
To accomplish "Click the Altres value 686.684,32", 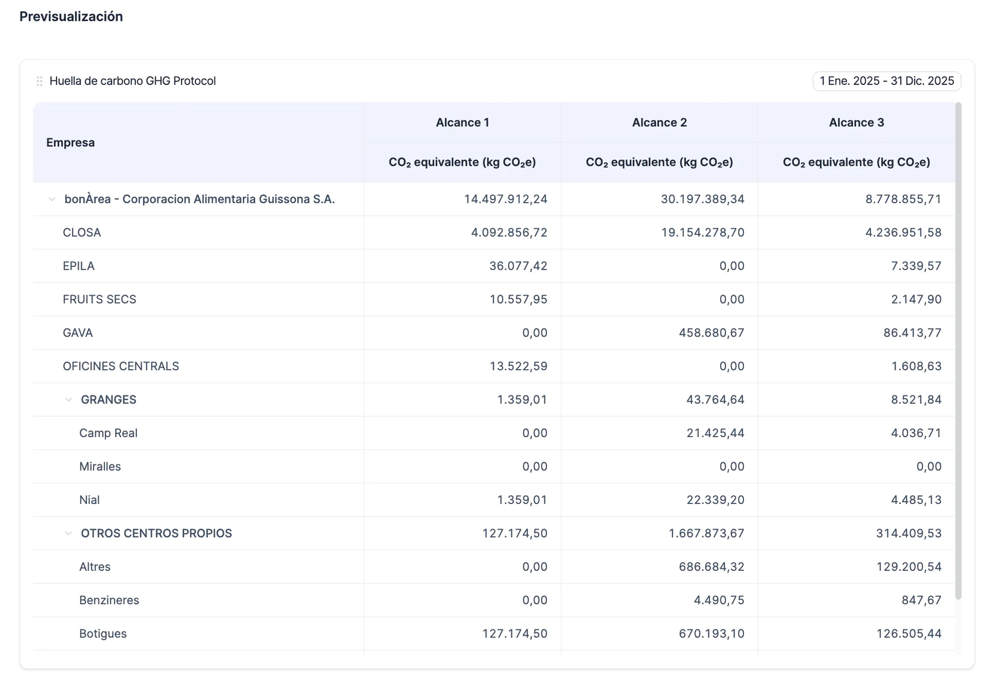I will [x=712, y=567].
